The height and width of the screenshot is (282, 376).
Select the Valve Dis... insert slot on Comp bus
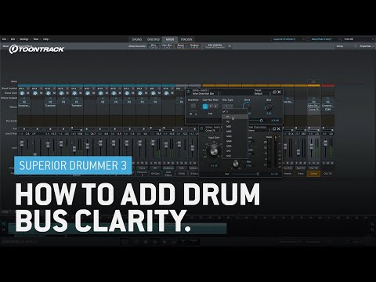(313, 106)
